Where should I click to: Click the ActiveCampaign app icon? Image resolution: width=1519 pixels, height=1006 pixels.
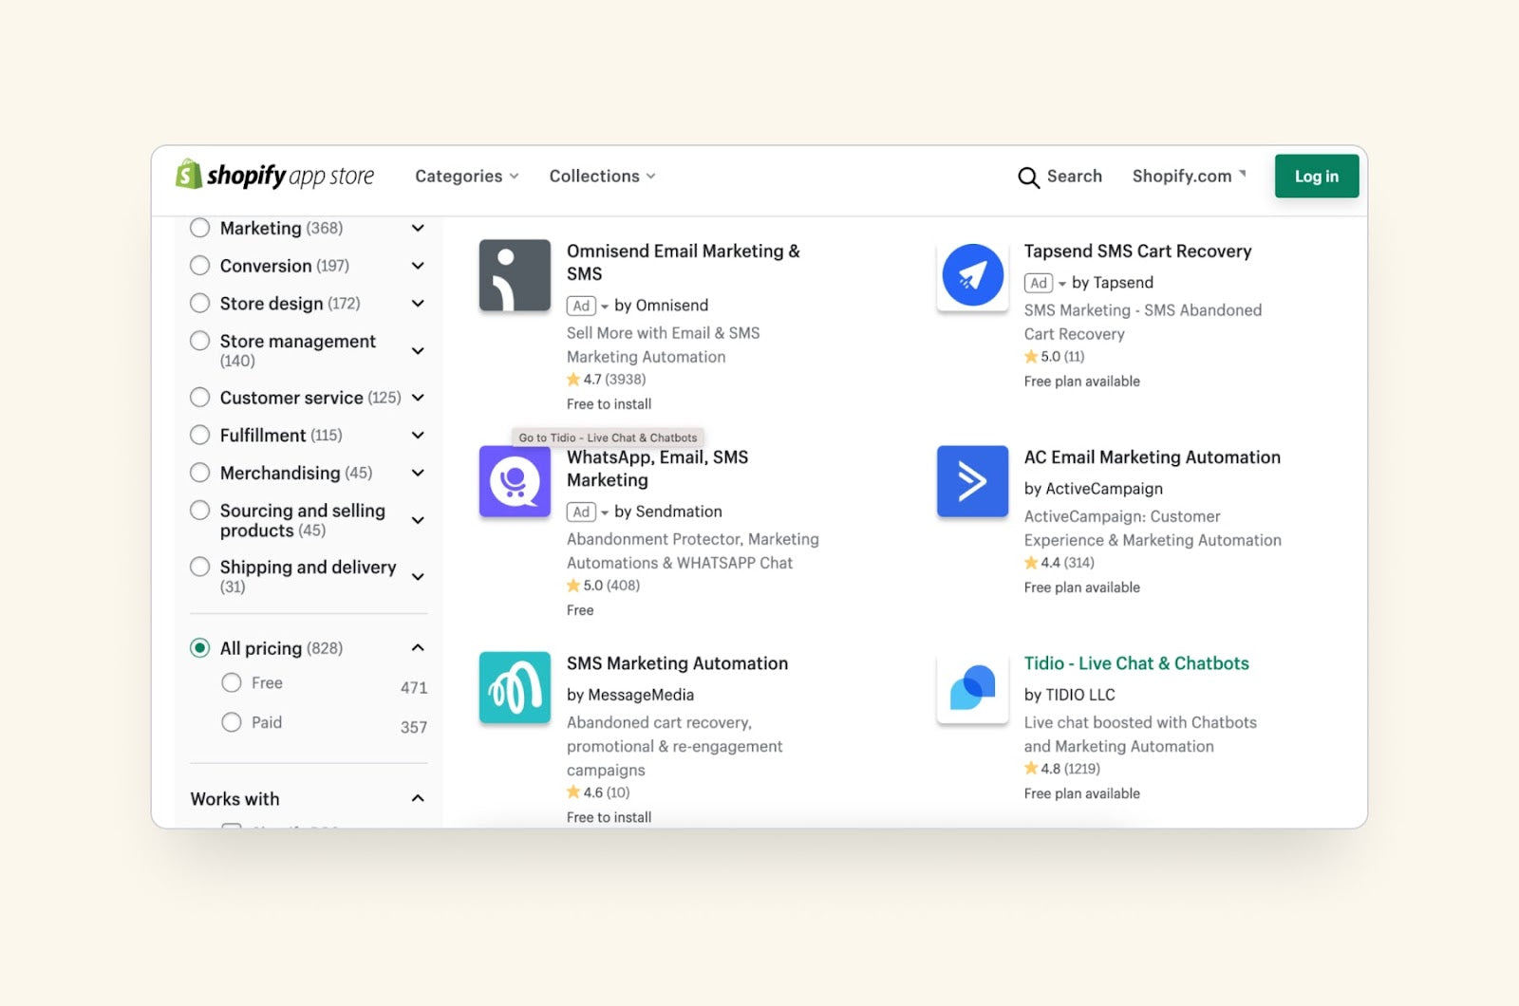[972, 481]
